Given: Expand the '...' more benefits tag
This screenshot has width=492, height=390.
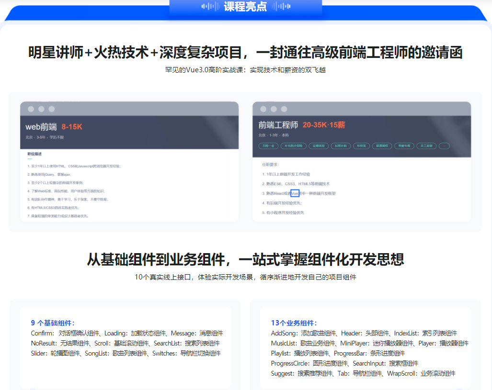Looking at the screenshot, I should tap(444, 146).
